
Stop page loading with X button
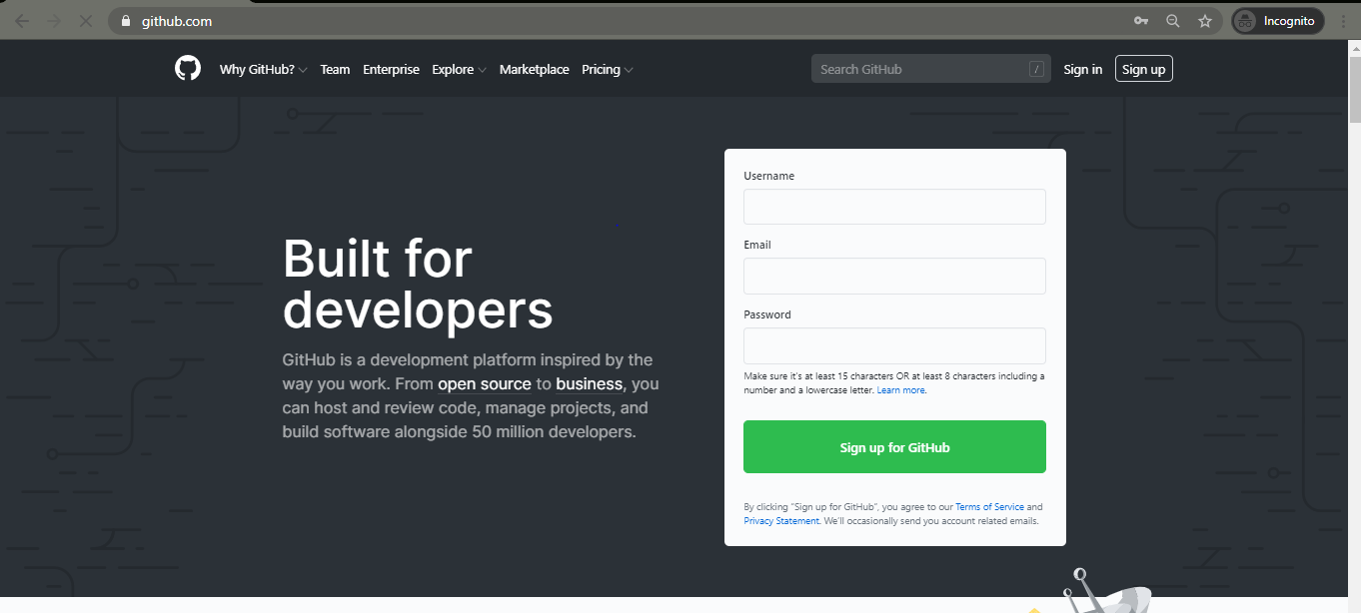[86, 21]
